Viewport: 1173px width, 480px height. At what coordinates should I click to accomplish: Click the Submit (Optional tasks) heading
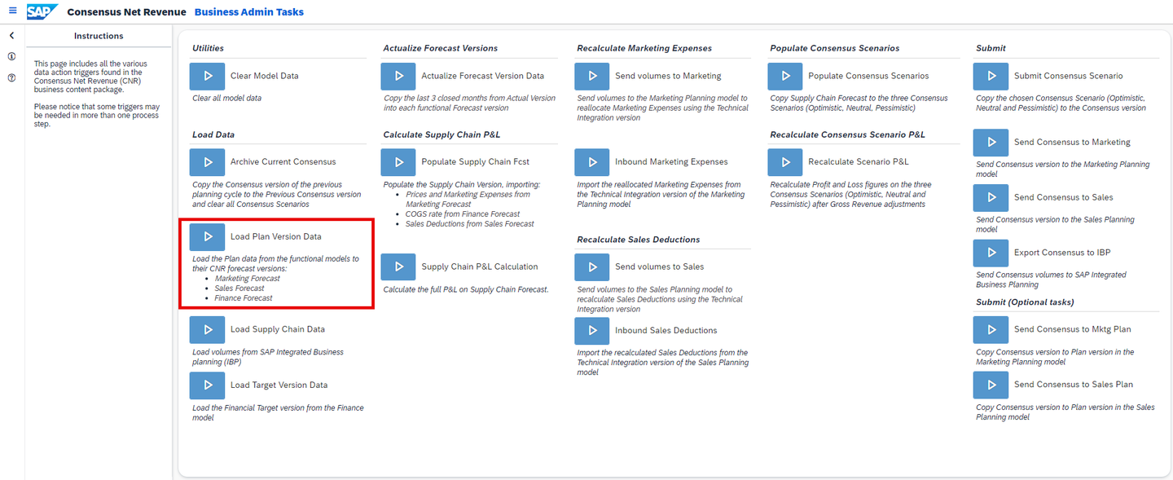(1025, 302)
